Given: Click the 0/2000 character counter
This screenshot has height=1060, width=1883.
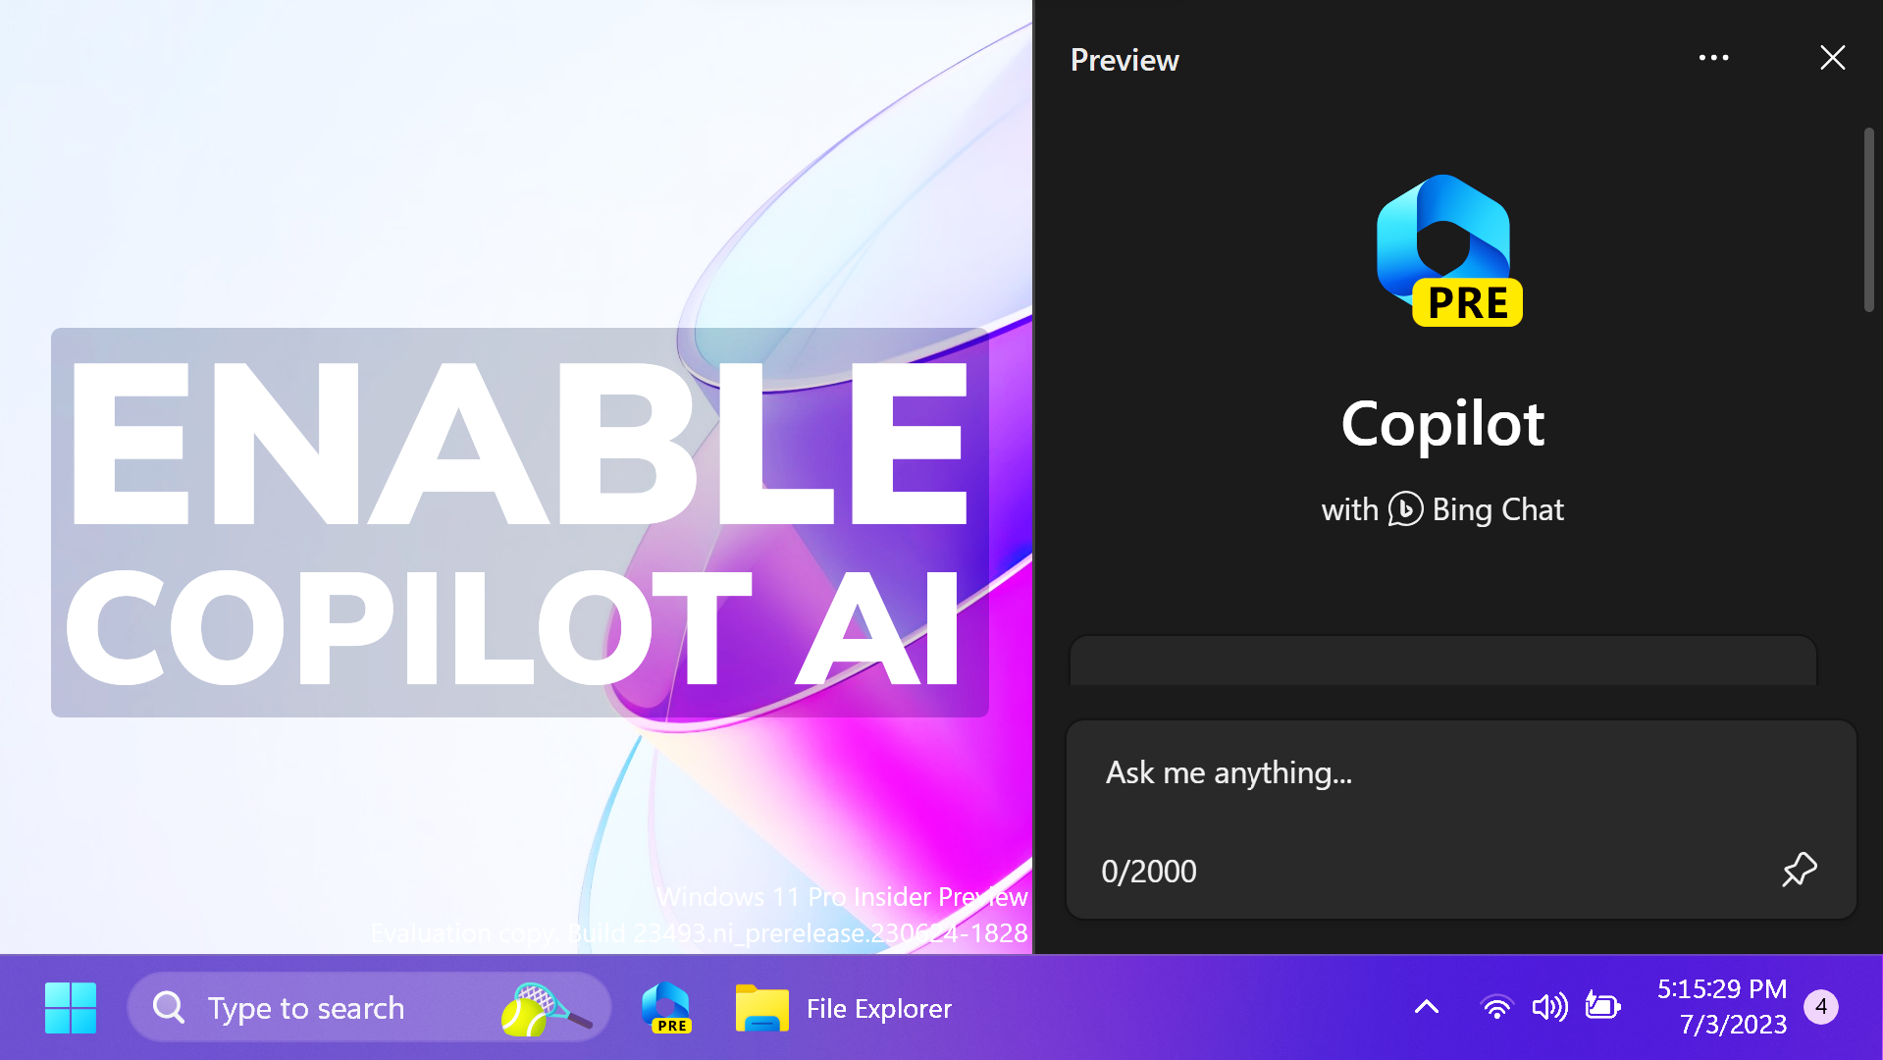Looking at the screenshot, I should point(1149,872).
